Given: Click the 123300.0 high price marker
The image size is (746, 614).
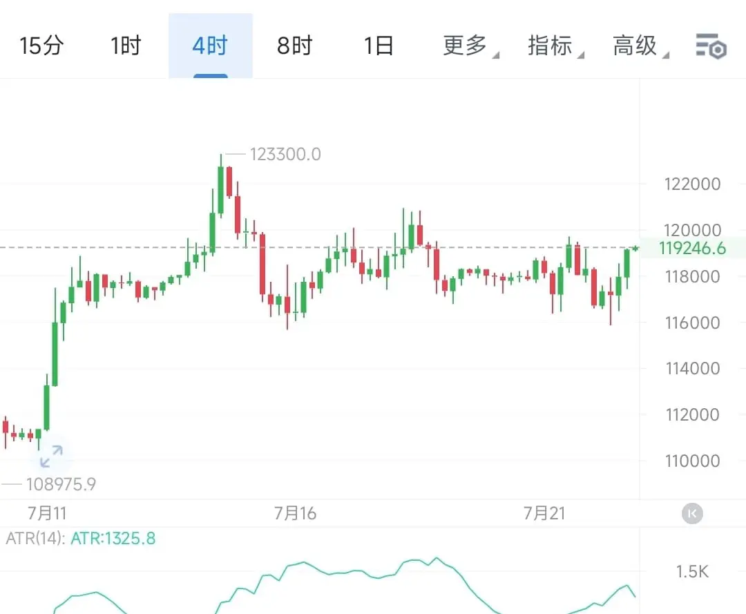Looking at the screenshot, I should 285,155.
